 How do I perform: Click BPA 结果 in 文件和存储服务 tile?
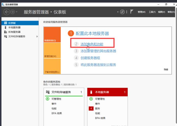(x=57, y=113)
